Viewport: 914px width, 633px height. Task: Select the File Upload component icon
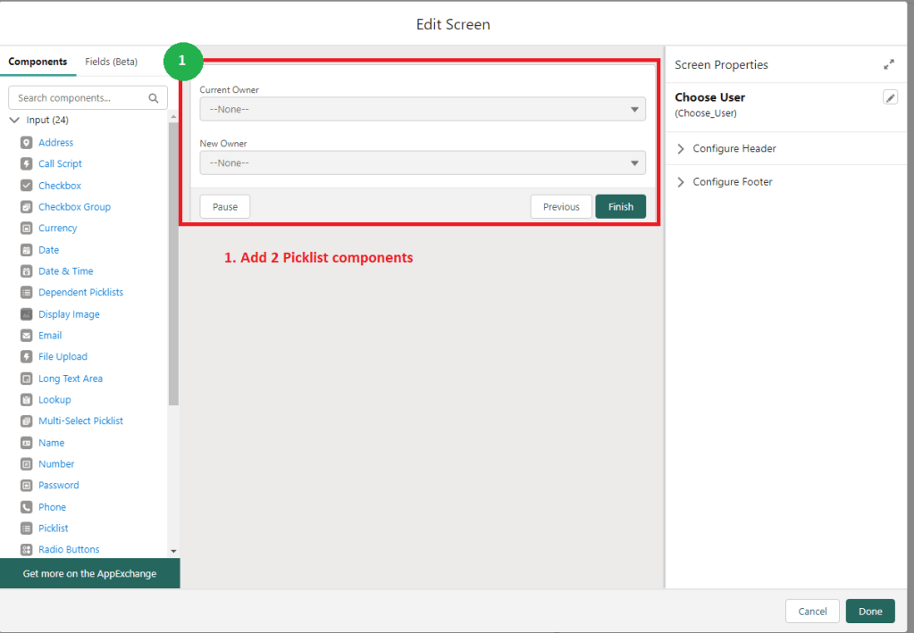pos(26,357)
